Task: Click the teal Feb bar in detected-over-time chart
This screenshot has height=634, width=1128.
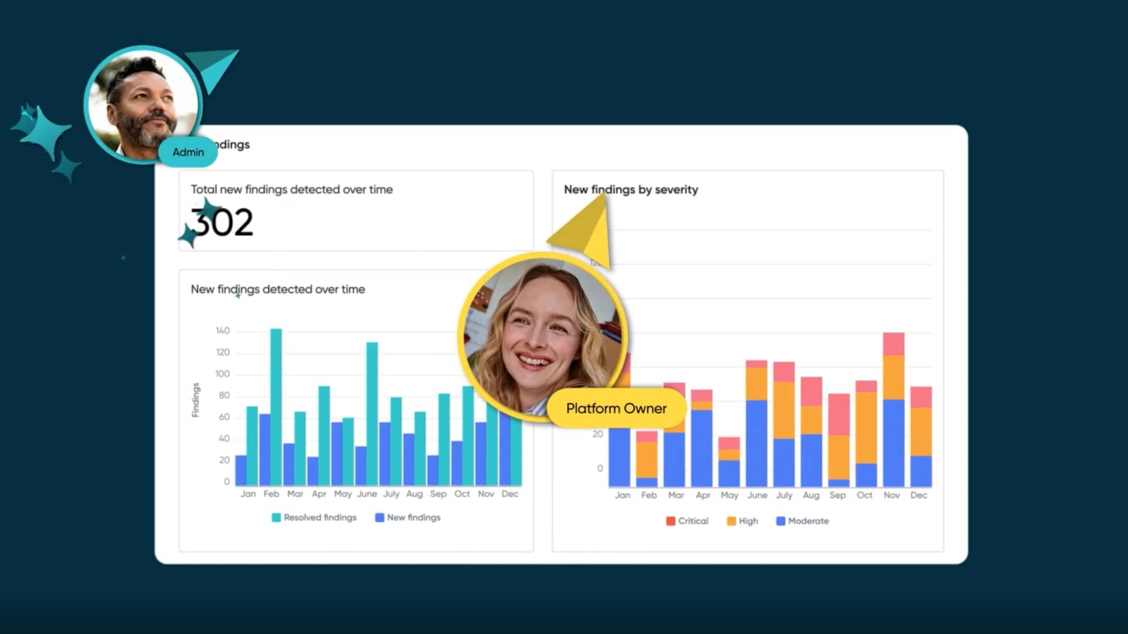Action: coord(276,407)
